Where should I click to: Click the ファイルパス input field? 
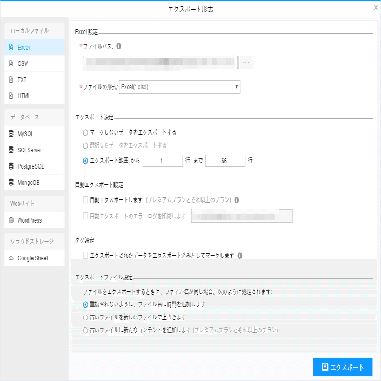(x=160, y=63)
